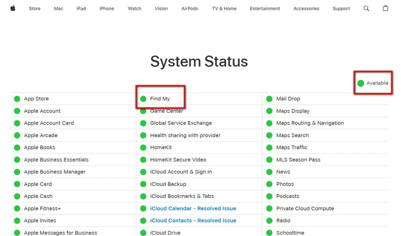Click the status dot next to HomeKit
The height and width of the screenshot is (236, 401).
(143, 147)
